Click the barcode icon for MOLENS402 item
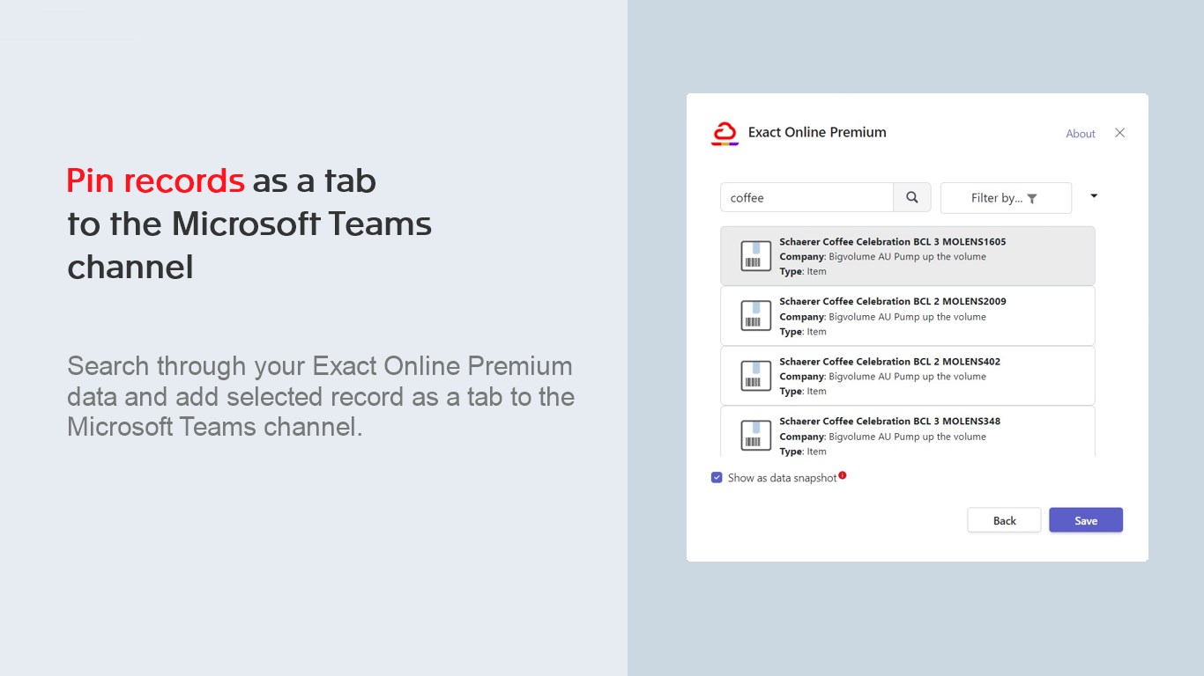Image resolution: width=1204 pixels, height=676 pixels. pyautogui.click(x=755, y=376)
